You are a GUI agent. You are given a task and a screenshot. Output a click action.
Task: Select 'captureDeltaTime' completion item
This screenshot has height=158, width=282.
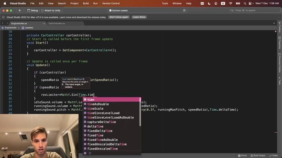[111, 122]
